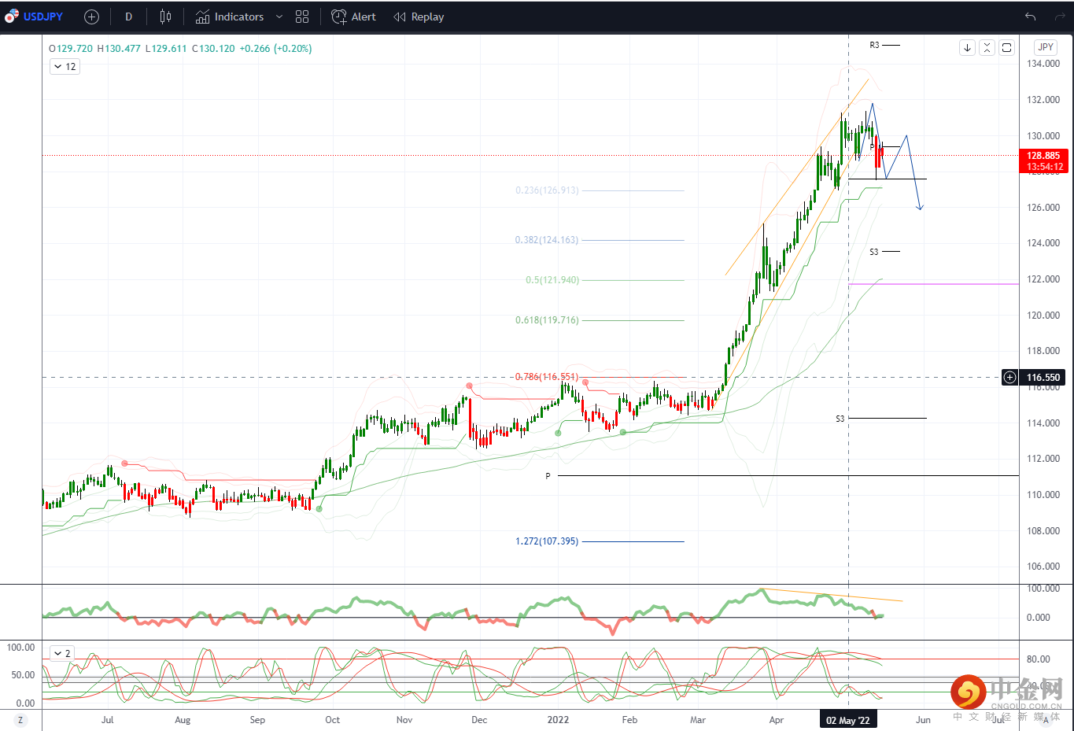Expand the collapsed 12 indicators legend
Image resolution: width=1074 pixels, height=731 pixels.
[x=65, y=67]
